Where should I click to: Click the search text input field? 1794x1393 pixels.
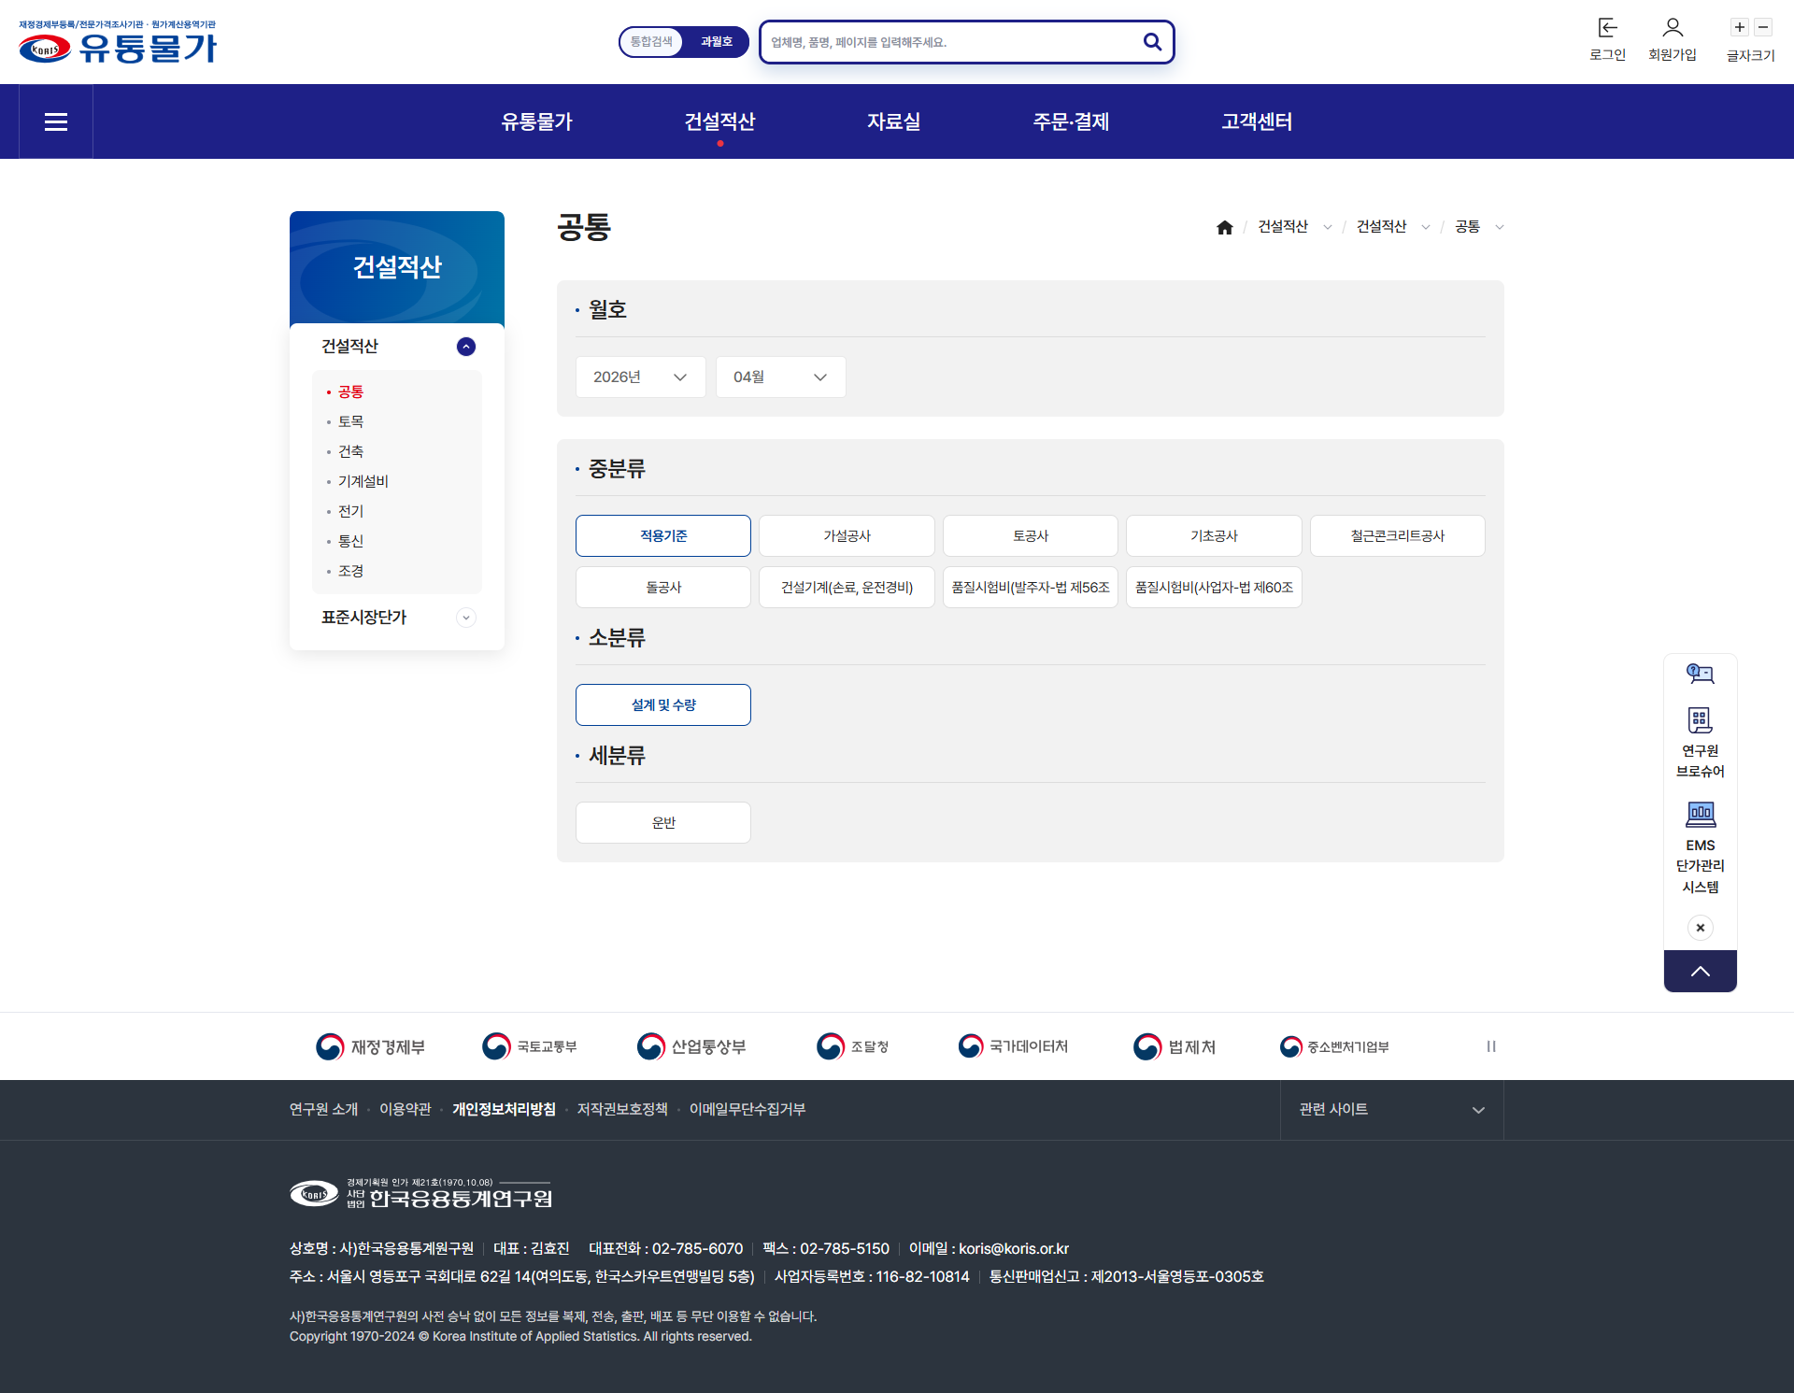tap(948, 42)
